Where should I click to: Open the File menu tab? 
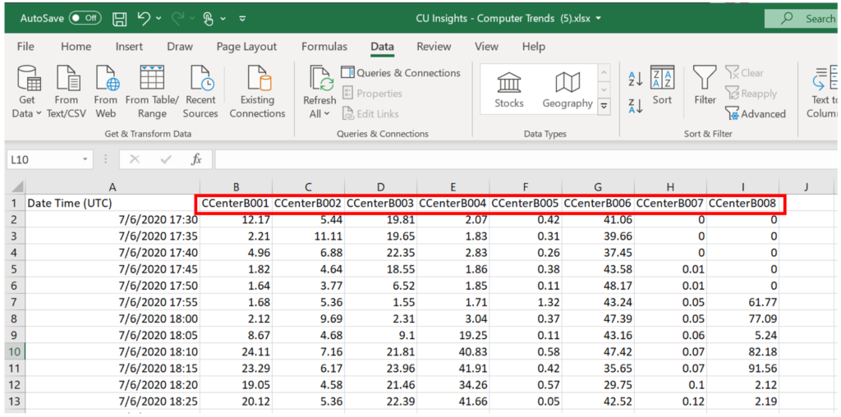(x=25, y=47)
